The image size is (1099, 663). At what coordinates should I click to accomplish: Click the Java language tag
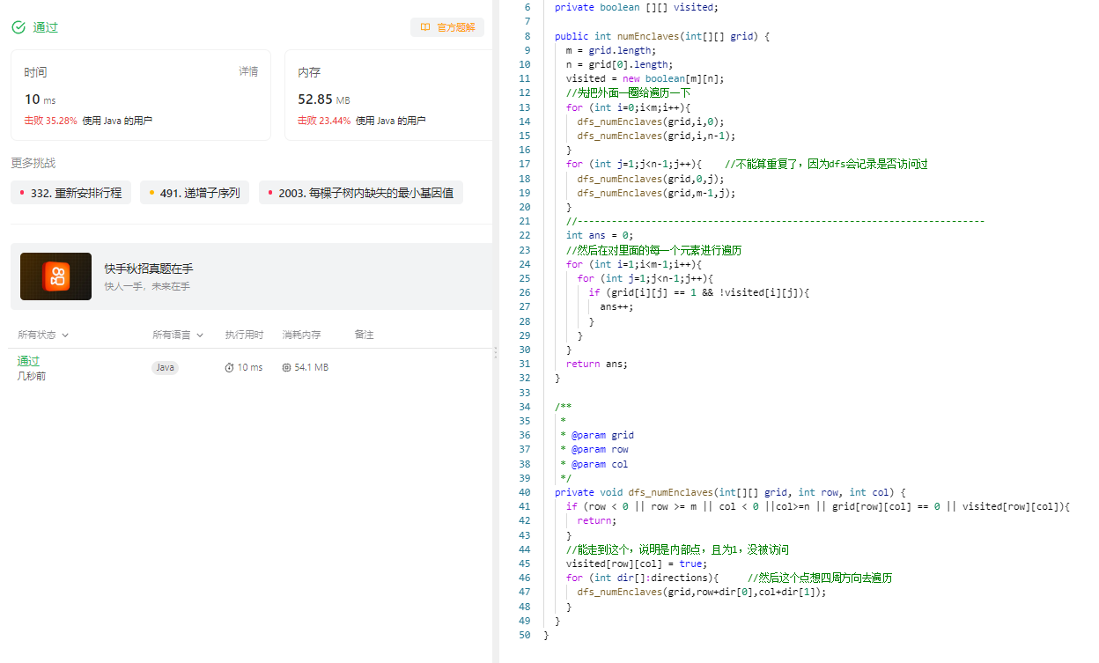click(x=165, y=367)
